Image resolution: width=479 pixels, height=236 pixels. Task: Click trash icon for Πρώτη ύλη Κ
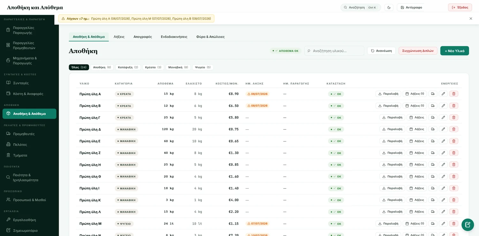[x=453, y=200]
